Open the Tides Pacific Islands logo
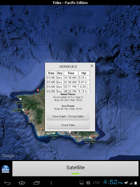Image resolution: width=140 pixels, height=187 pixels. (5, 169)
